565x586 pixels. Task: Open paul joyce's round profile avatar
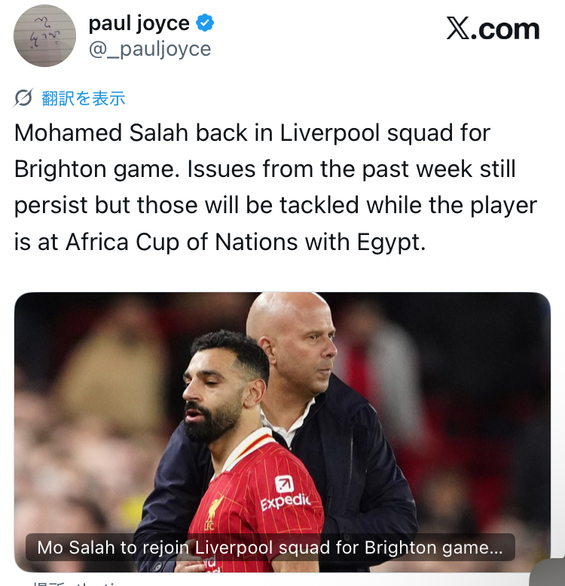[x=45, y=36]
